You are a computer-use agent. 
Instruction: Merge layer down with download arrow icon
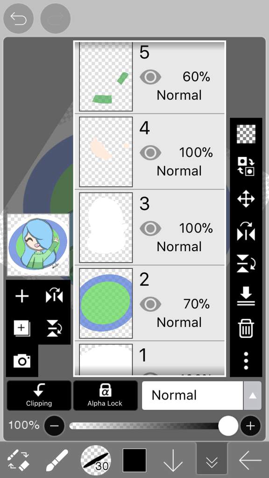click(x=246, y=296)
